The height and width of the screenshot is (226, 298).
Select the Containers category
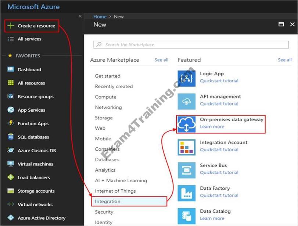[107, 149]
